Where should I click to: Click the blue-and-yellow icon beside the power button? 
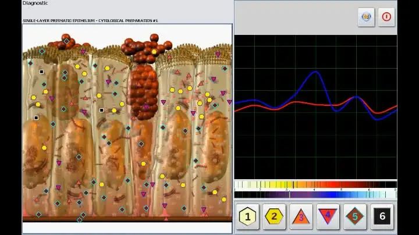pyautogui.click(x=366, y=17)
